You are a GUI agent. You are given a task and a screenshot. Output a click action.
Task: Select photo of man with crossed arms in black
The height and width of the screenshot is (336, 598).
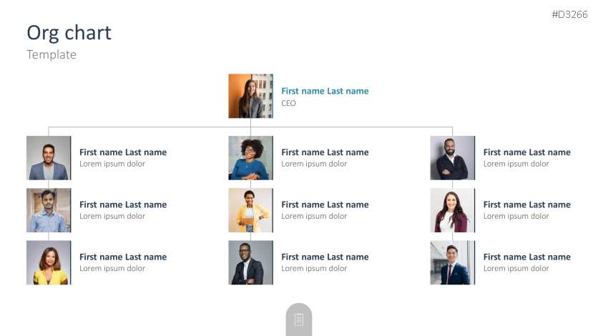click(x=452, y=158)
